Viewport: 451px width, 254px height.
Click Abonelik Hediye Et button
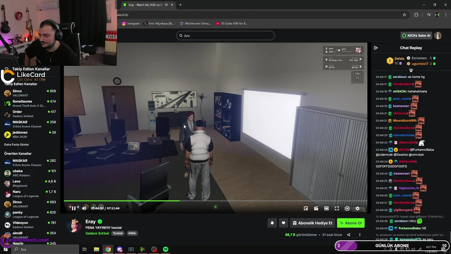pos(312,223)
